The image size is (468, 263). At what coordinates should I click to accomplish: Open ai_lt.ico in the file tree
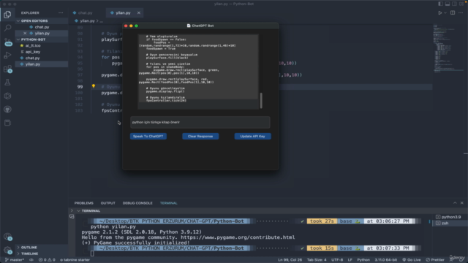pyautogui.click(x=33, y=45)
